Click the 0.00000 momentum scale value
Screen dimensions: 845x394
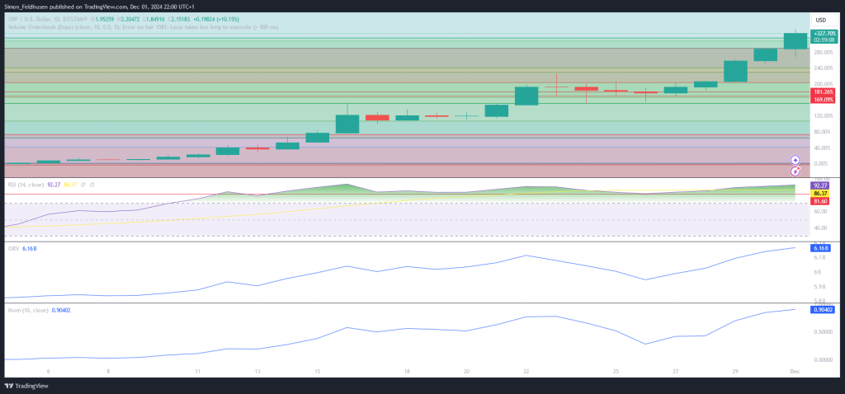823,359
